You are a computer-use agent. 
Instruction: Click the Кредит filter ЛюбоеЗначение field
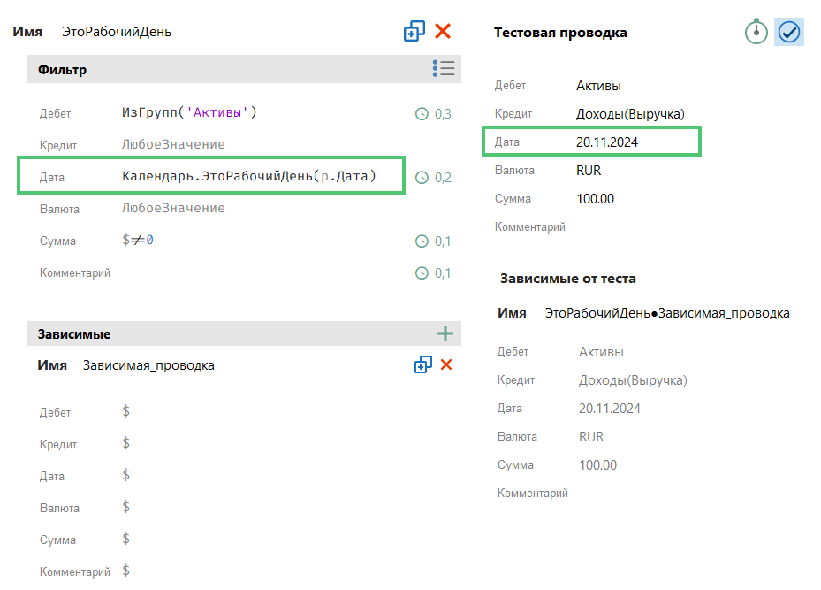pos(173,144)
